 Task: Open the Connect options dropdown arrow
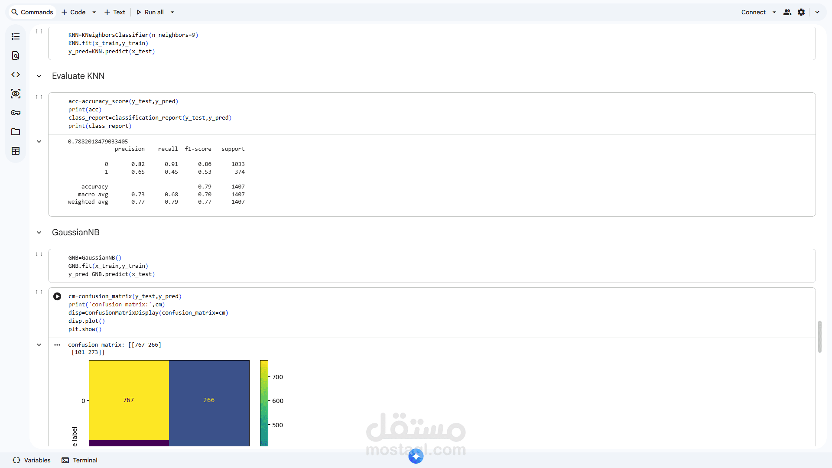[774, 12]
